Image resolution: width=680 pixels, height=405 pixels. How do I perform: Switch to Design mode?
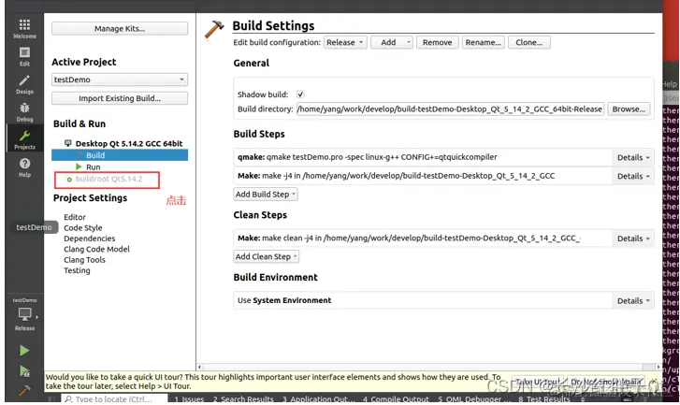pyautogui.click(x=24, y=84)
